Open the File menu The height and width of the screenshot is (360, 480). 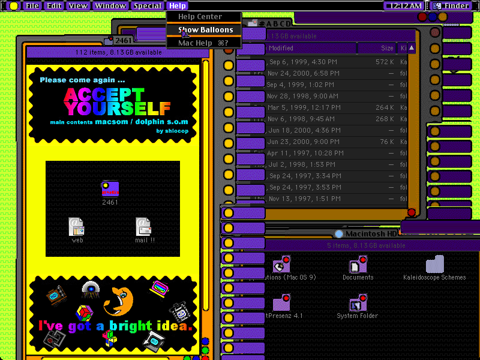coord(32,6)
